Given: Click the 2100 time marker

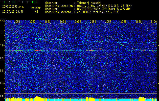Looking at the screenshot, I should (x=154, y=21).
